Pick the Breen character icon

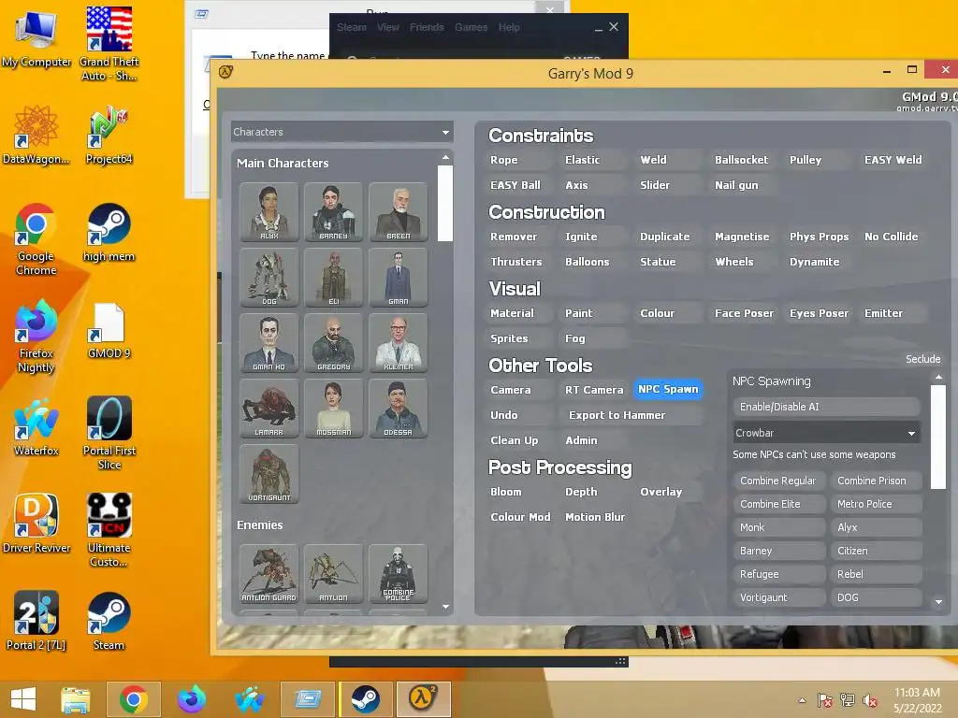[x=398, y=211]
